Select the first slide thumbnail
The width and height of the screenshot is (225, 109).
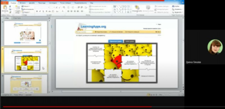click(x=26, y=33)
